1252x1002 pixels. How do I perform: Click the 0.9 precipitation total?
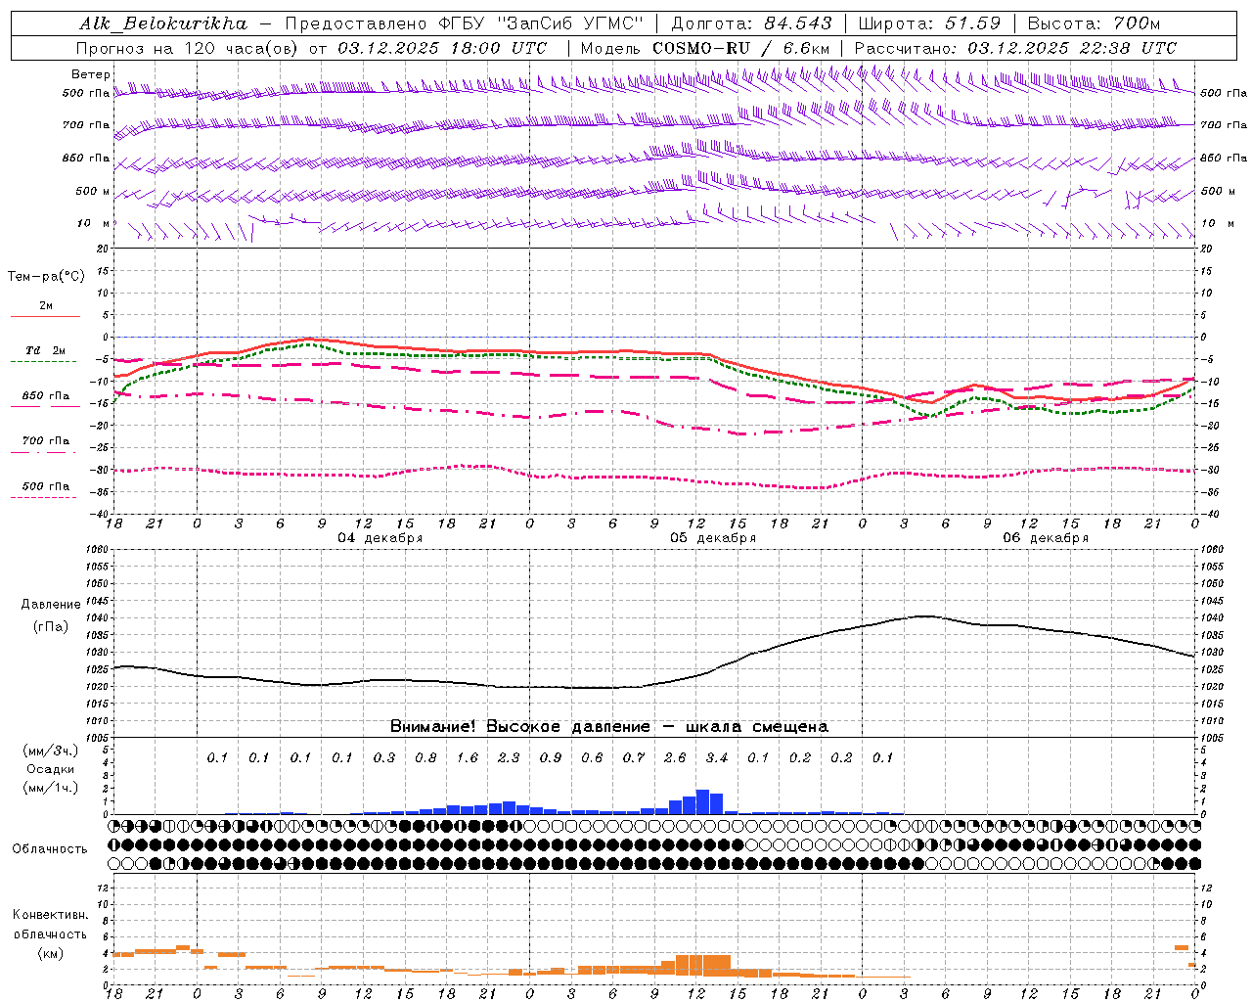pos(551,758)
